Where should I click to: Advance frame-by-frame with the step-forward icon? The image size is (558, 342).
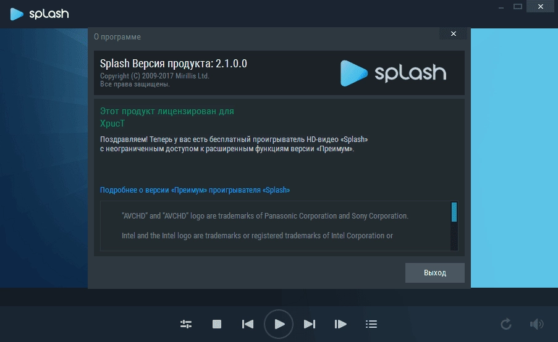click(x=340, y=324)
